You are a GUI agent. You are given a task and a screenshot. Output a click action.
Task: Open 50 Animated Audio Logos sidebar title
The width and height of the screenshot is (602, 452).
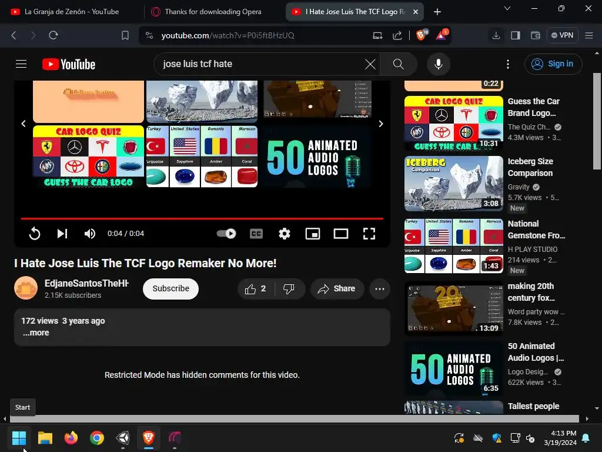click(536, 352)
